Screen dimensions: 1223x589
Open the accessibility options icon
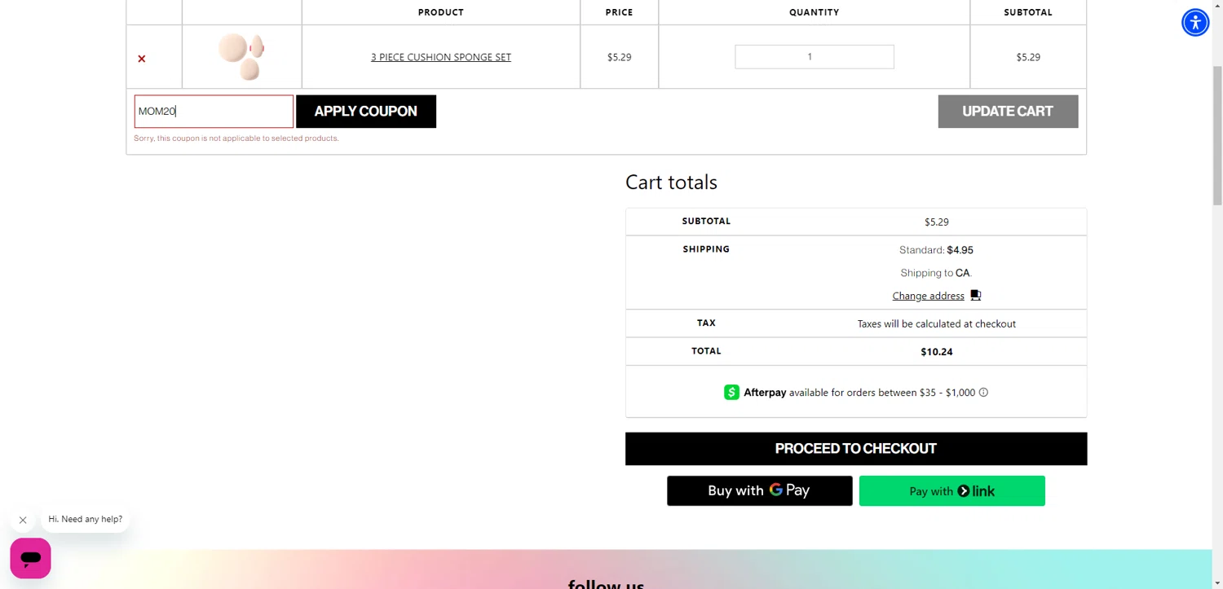tap(1194, 23)
